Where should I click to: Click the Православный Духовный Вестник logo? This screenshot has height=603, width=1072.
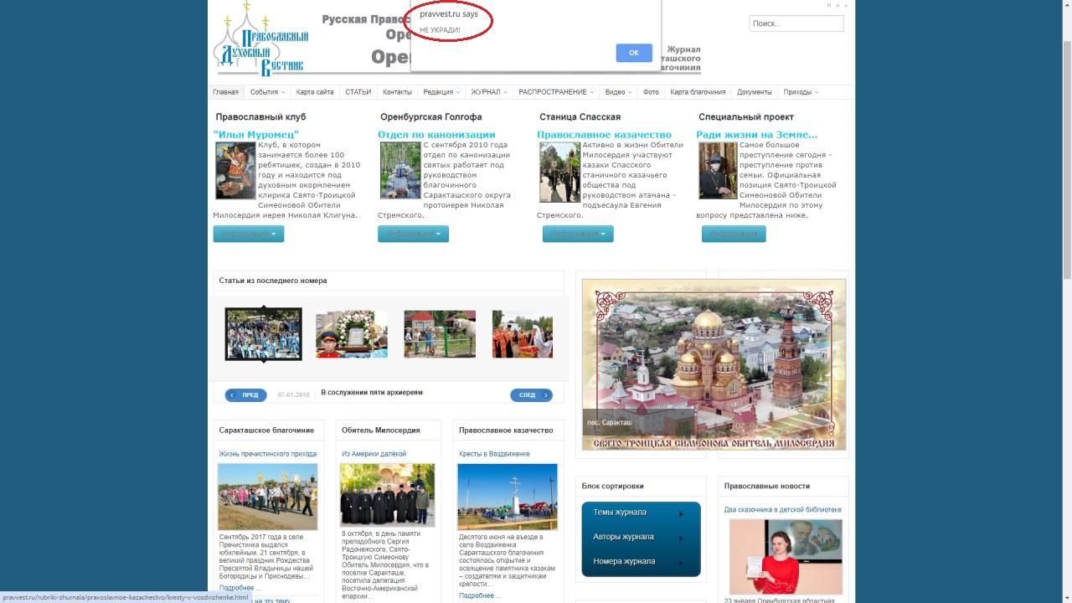click(262, 39)
